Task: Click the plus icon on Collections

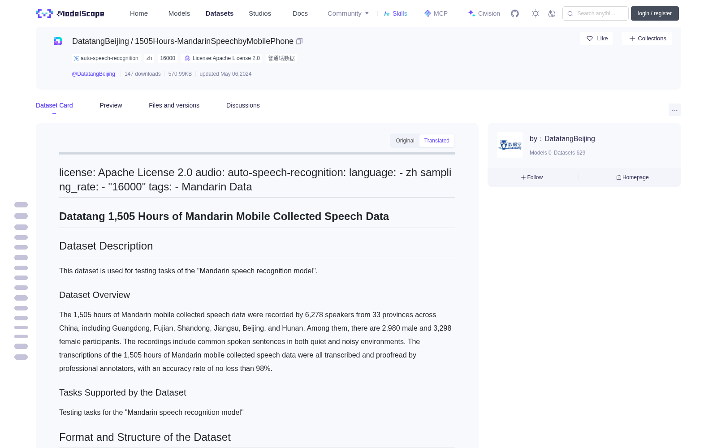Action: pyautogui.click(x=632, y=39)
